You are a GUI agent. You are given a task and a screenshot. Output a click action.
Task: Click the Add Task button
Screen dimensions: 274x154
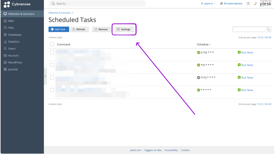pyautogui.click(x=59, y=29)
